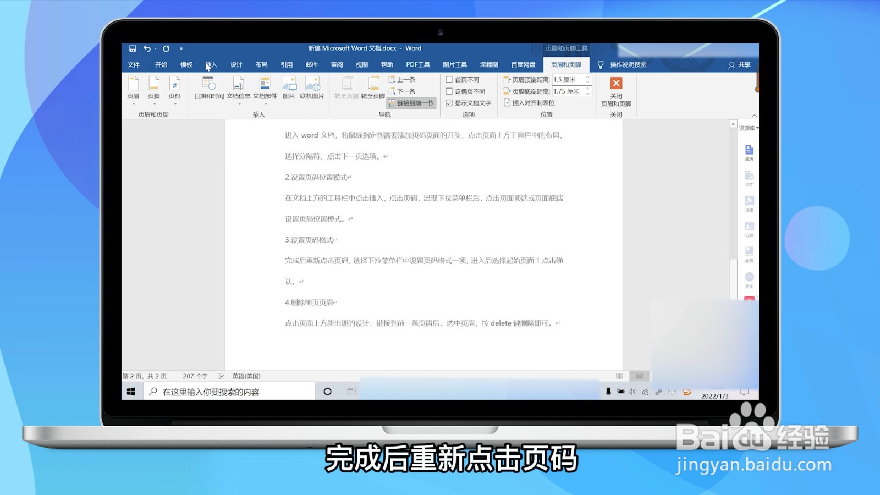Image resolution: width=880 pixels, height=495 pixels.
Task: Insert 日期和时间 (Date and Time)
Action: pyautogui.click(x=209, y=88)
